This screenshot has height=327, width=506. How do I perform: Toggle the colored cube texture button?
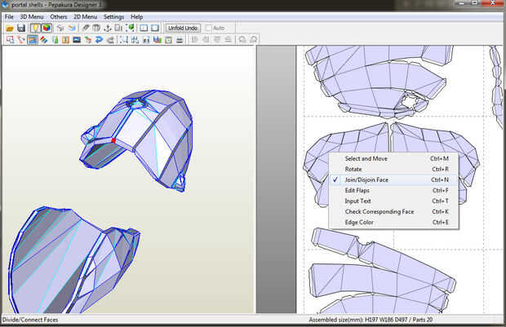click(x=47, y=28)
